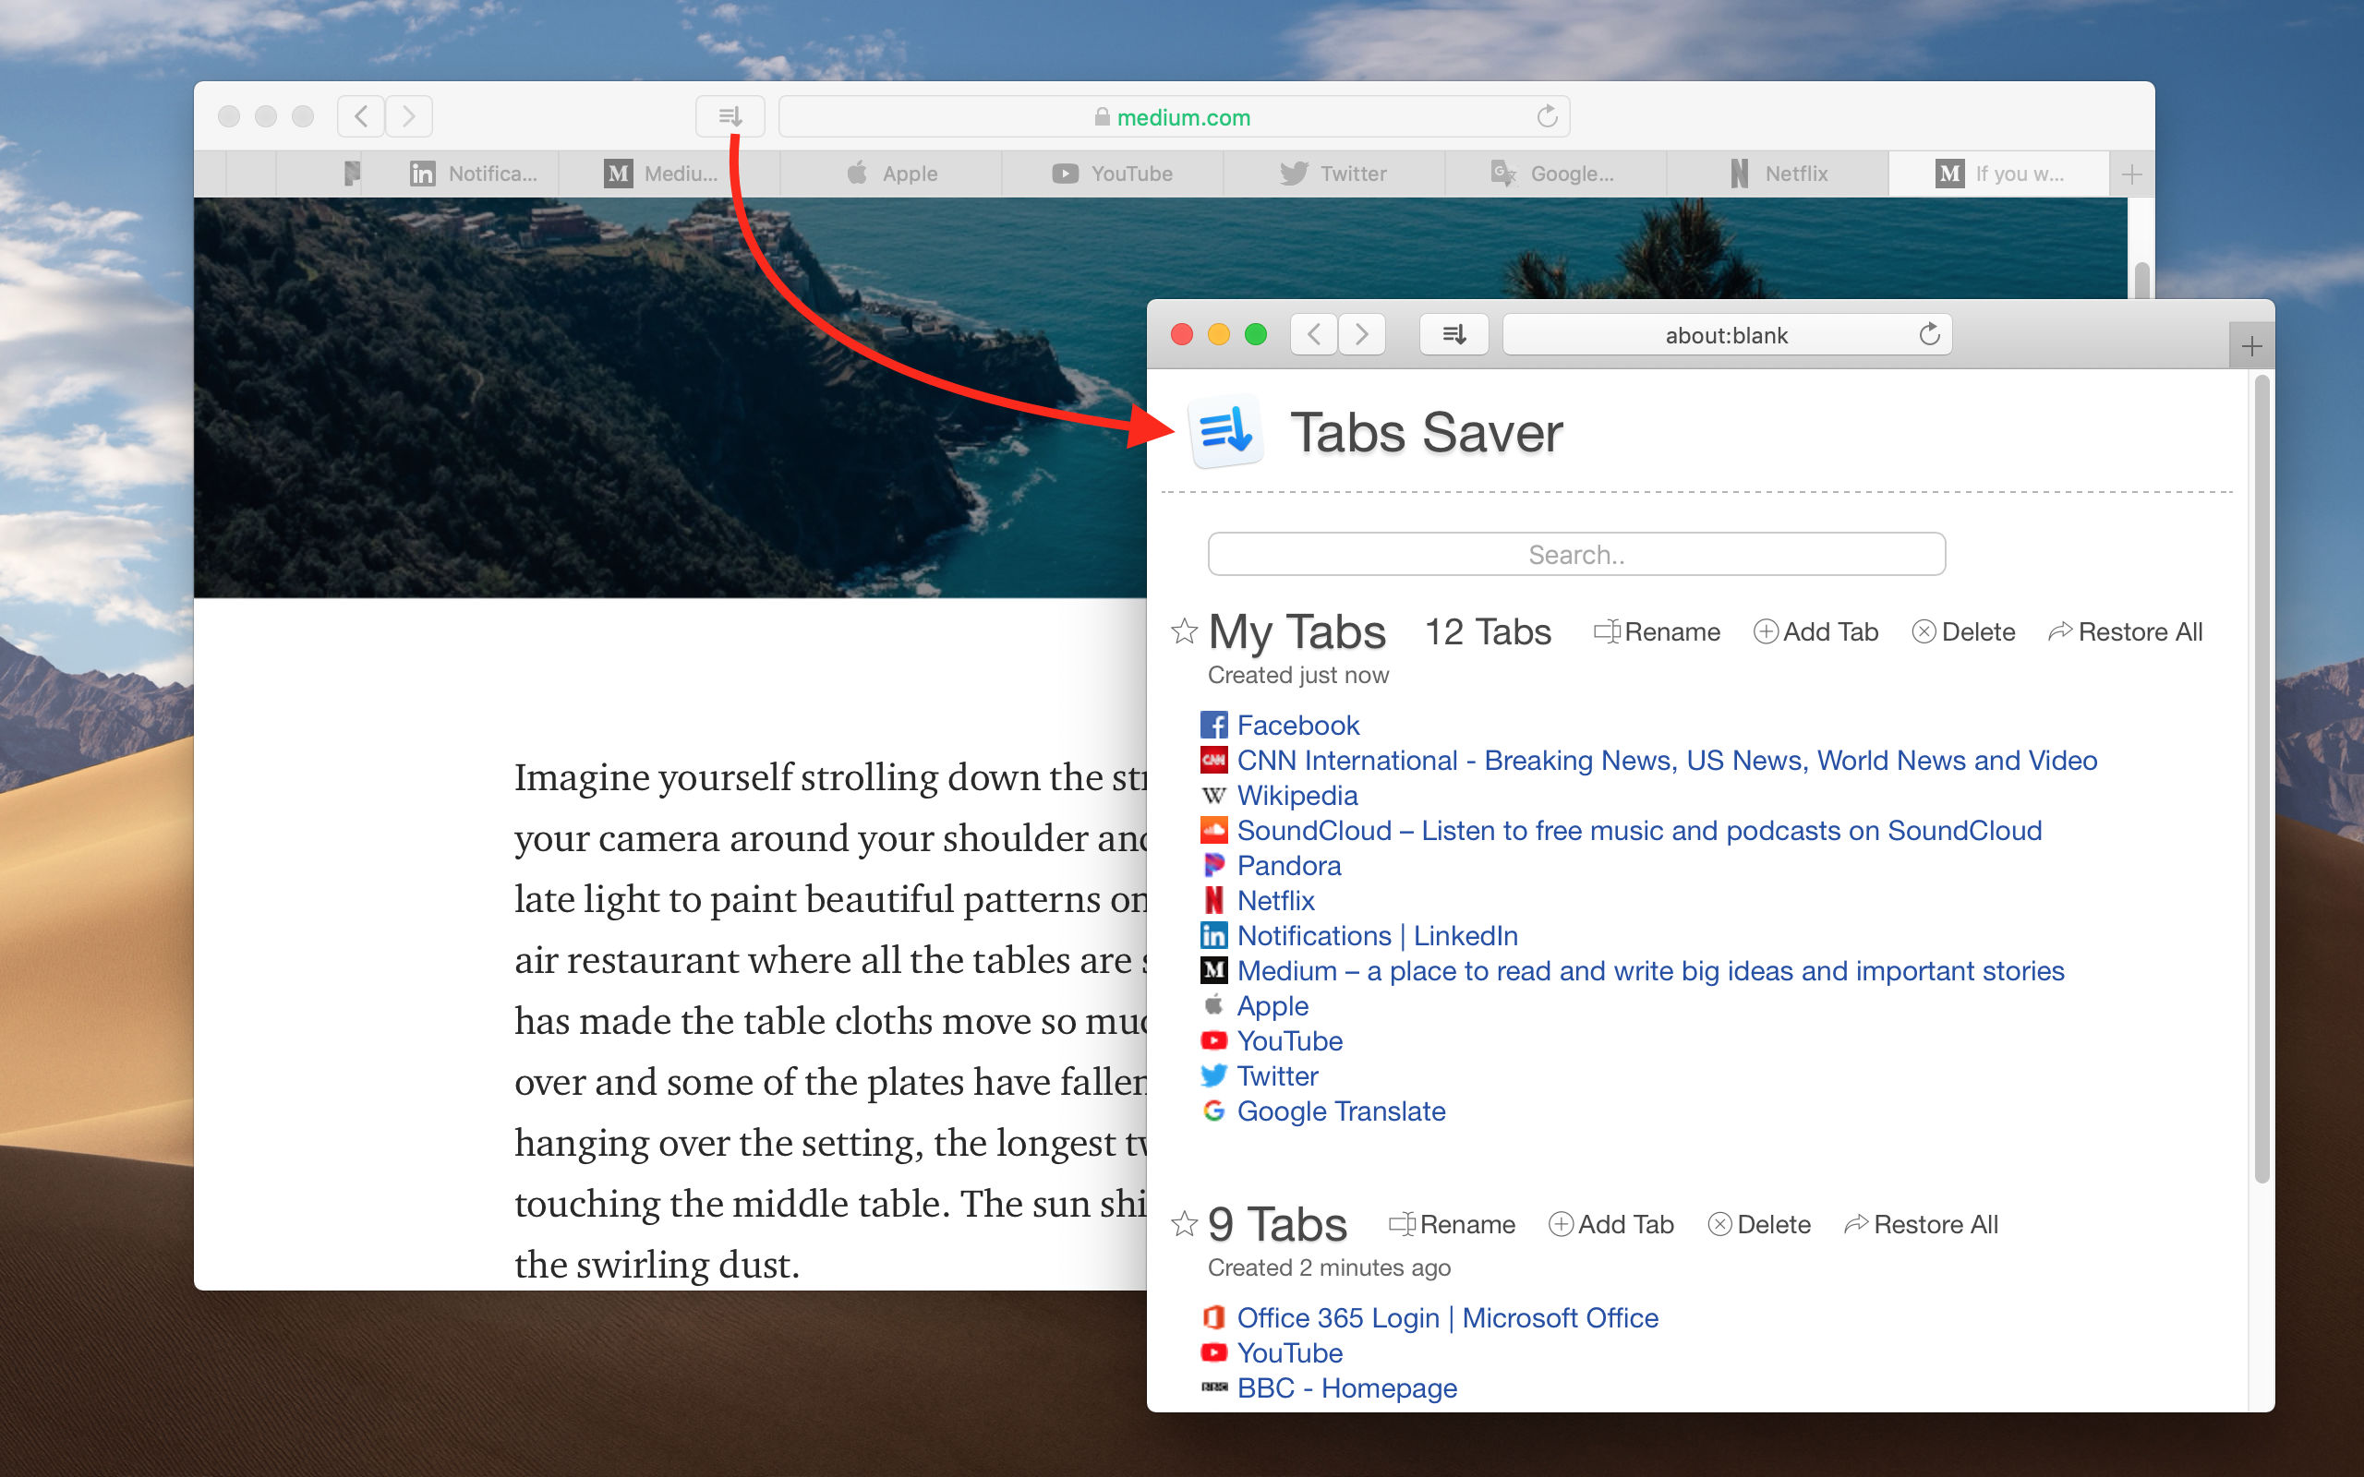Viewport: 2364px width, 1477px height.
Task: Open the Office 365 Login saved link
Action: click(1447, 1318)
